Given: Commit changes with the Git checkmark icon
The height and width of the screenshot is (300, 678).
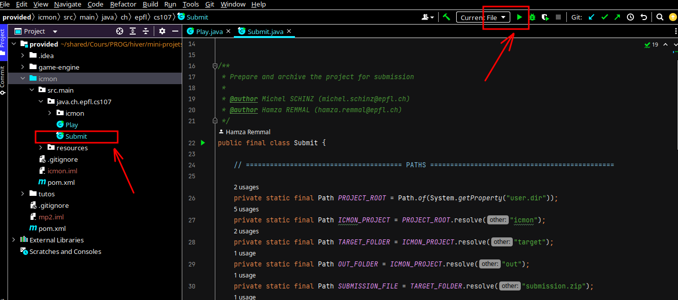Looking at the screenshot, I should coord(604,17).
